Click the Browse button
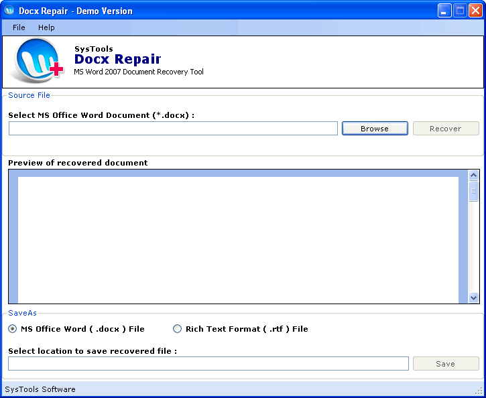This screenshot has height=398, width=486. [x=374, y=129]
